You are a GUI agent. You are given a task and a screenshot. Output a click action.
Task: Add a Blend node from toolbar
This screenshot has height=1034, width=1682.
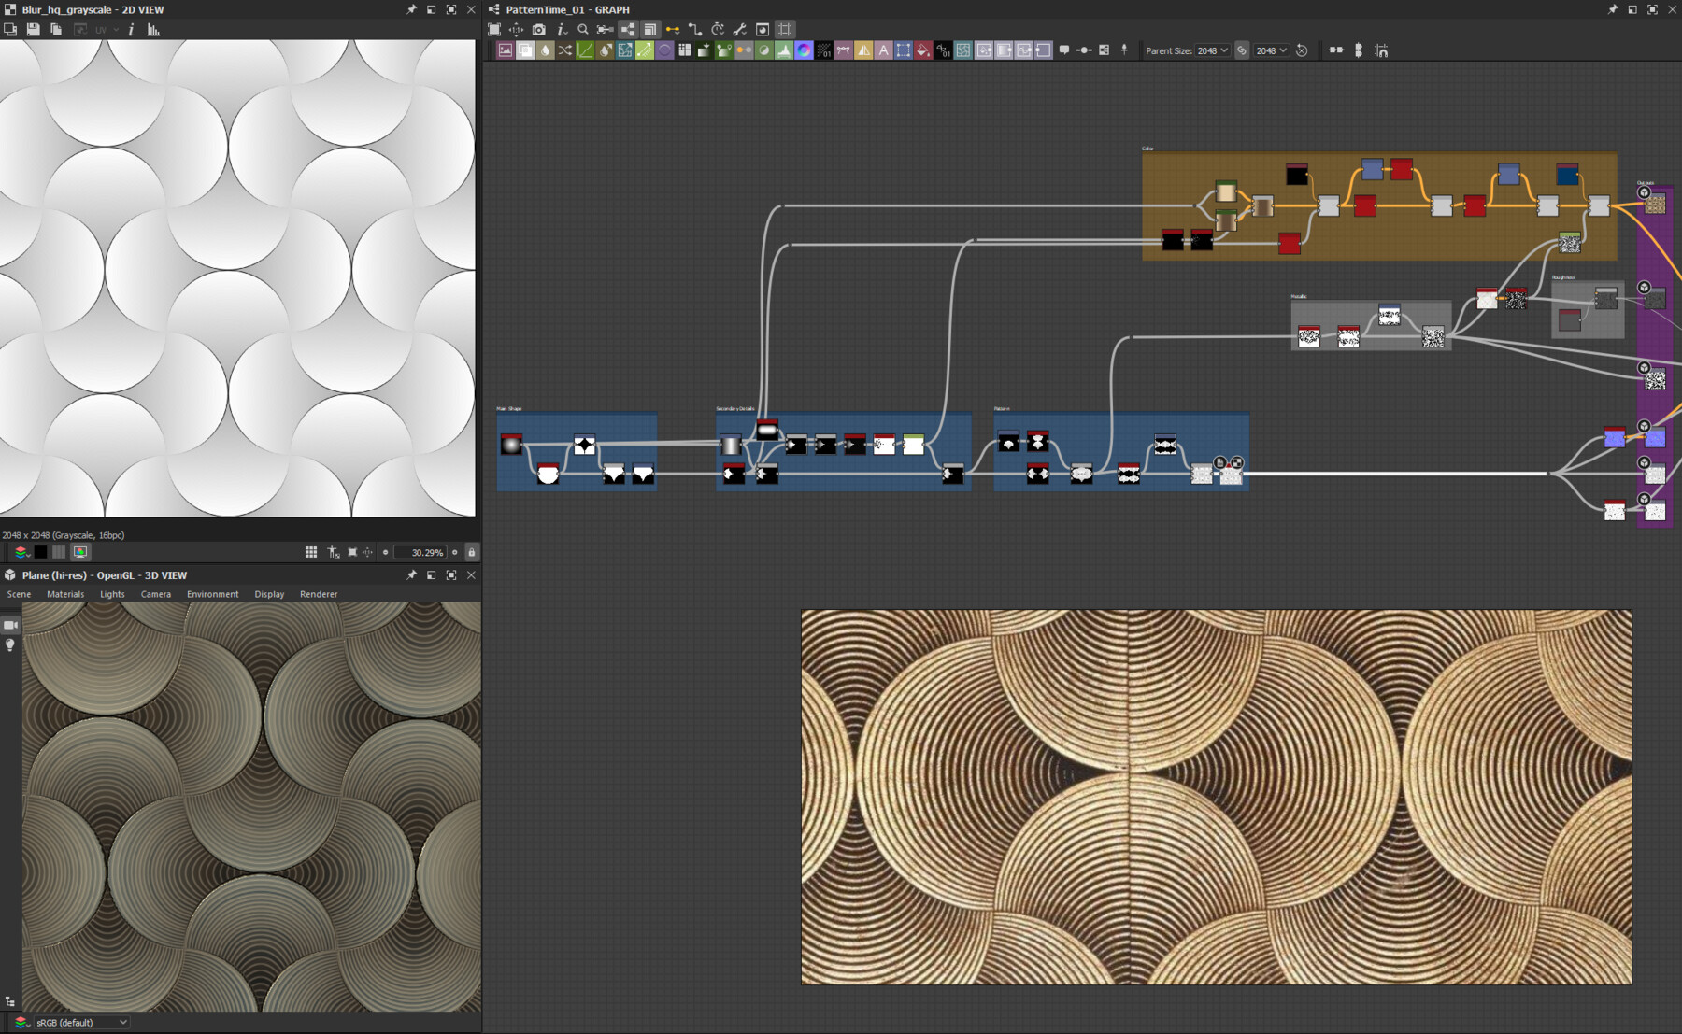pos(525,50)
